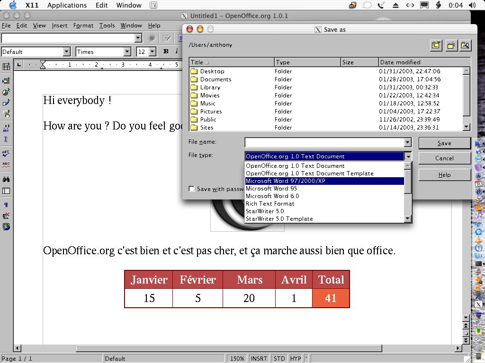This screenshot has width=485, height=363.
Task: Click the VLC cone icon in Dock
Action: [478, 239]
